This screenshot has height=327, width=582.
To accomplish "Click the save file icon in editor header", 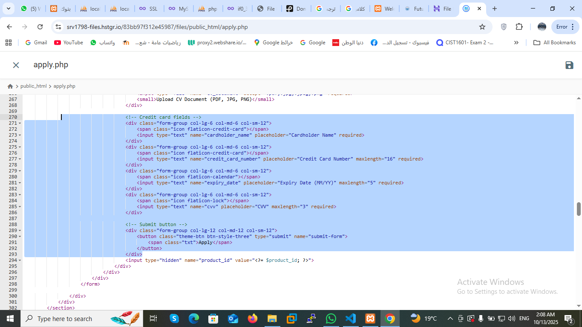I will (x=569, y=65).
